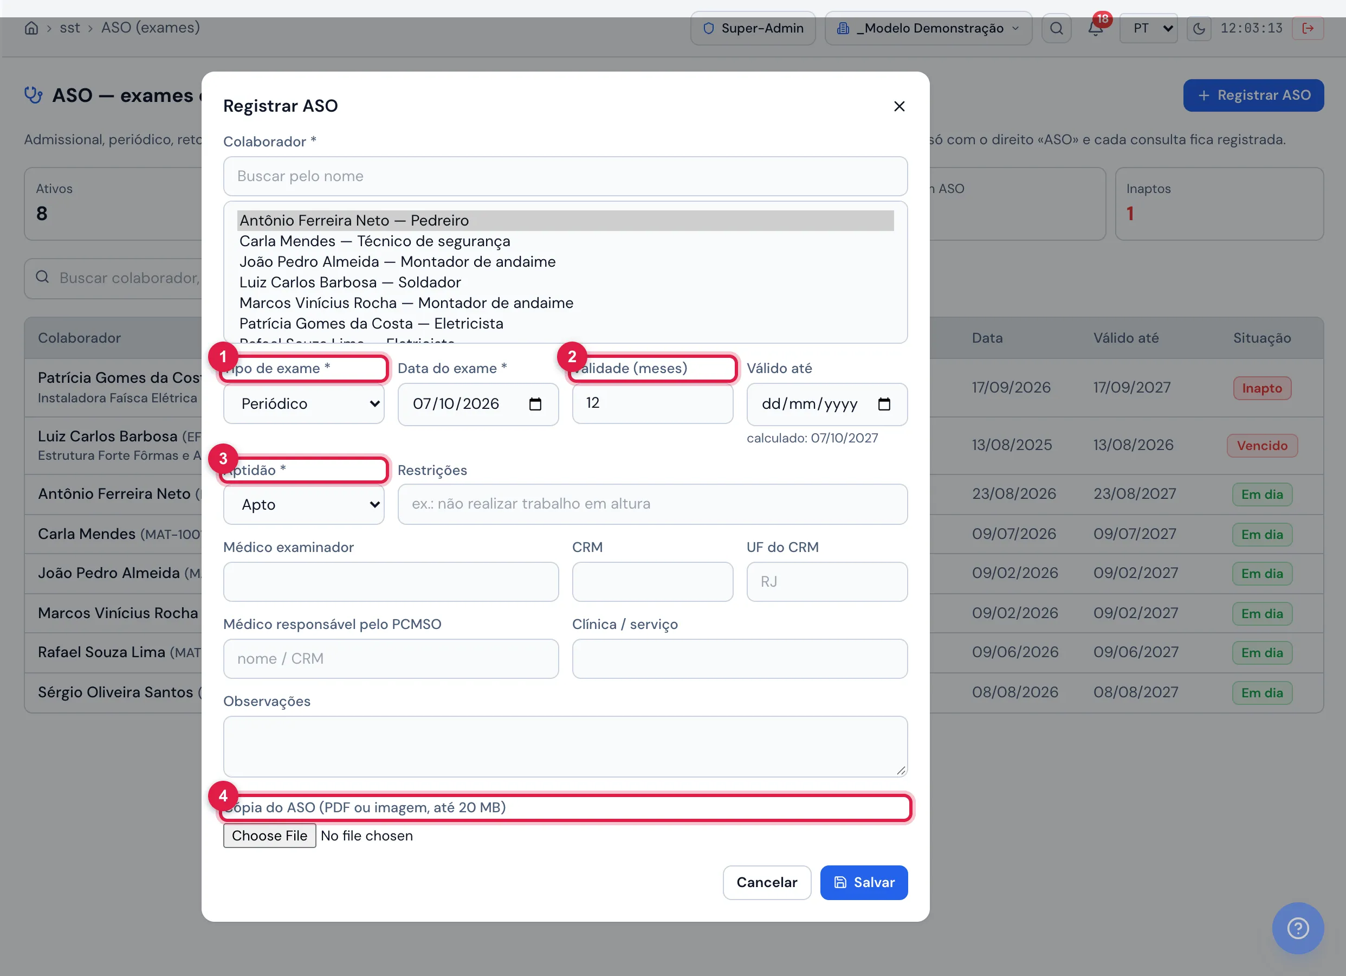Open the notifications bell with 18 badge
1346x976 pixels.
click(1096, 28)
